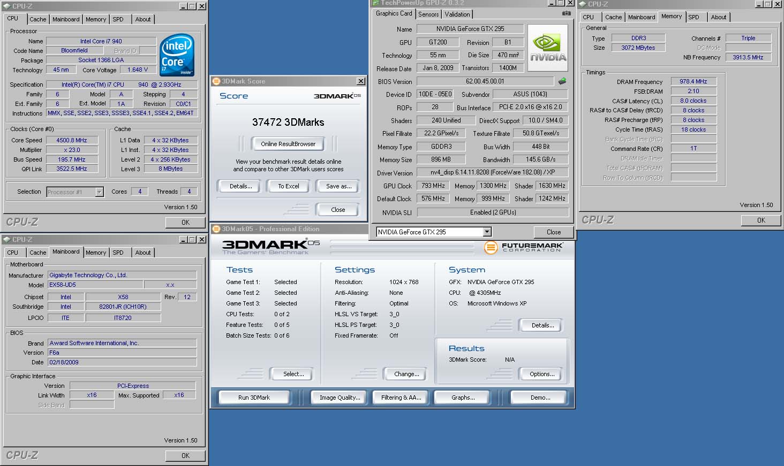Screen dimensions: 784x466
Task: Click the Graphs... button
Action: click(x=463, y=398)
